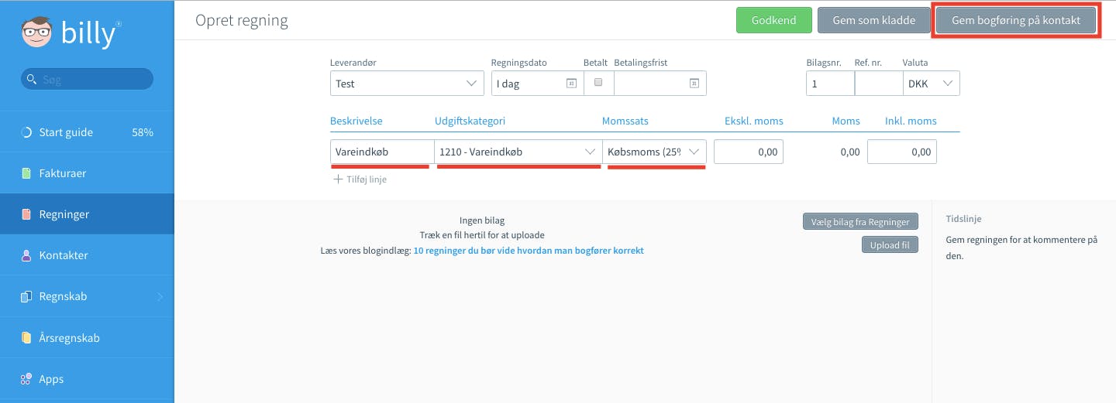Click the Ref. nr. field

point(878,84)
